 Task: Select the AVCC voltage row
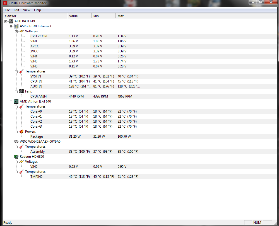(x=153, y=46)
